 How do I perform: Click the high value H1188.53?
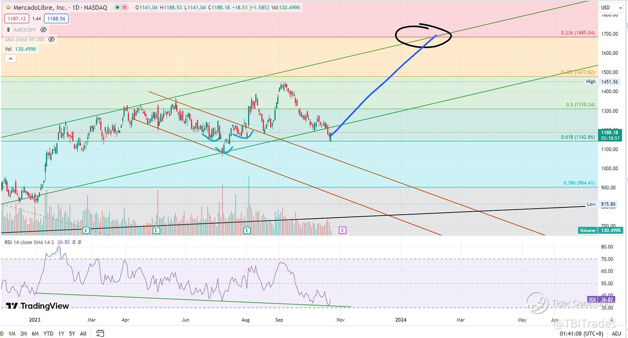click(x=171, y=8)
